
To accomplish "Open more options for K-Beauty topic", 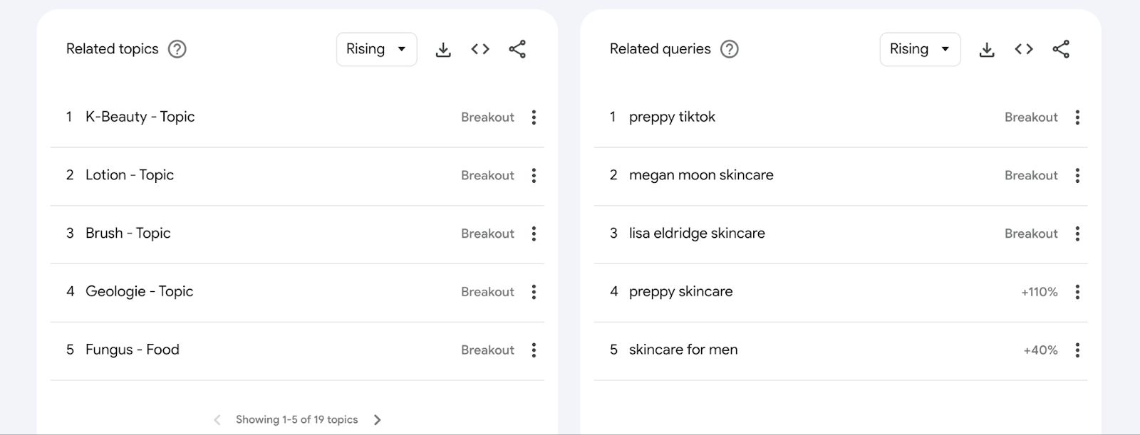I will [534, 117].
